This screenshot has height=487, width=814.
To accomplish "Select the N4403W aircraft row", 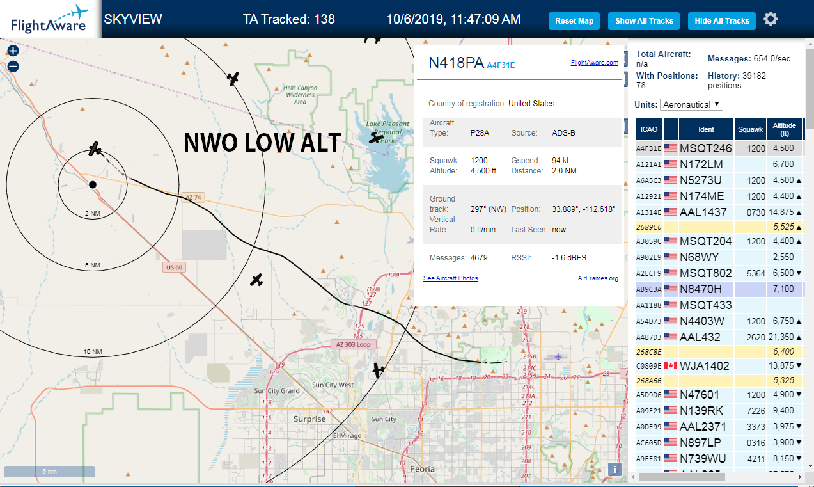I will 719,321.
